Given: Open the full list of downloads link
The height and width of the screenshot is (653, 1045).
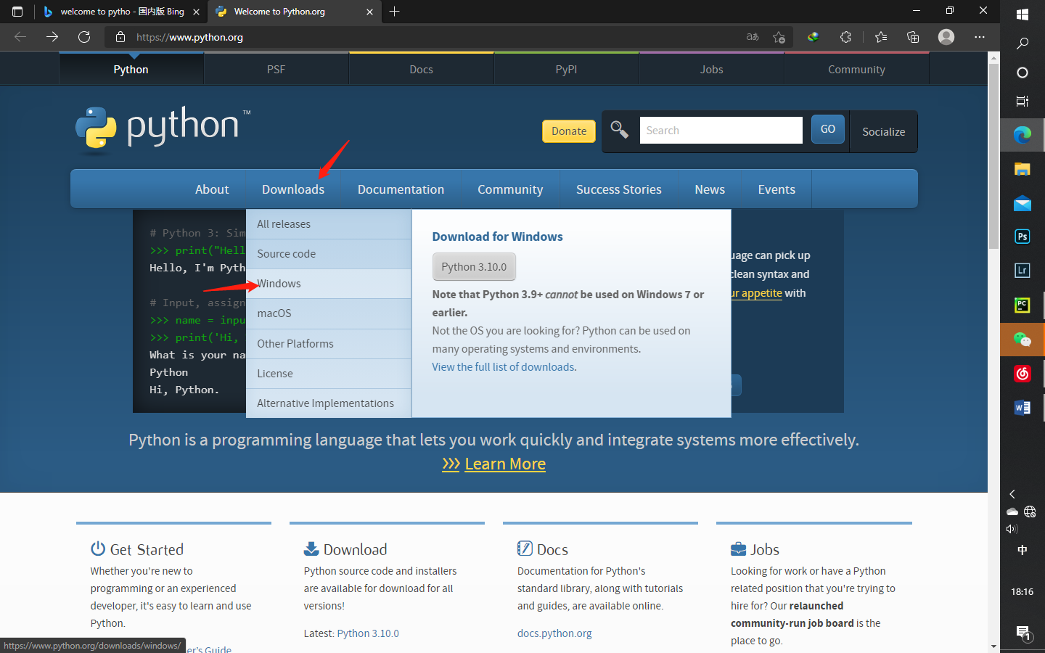Looking at the screenshot, I should tap(504, 366).
